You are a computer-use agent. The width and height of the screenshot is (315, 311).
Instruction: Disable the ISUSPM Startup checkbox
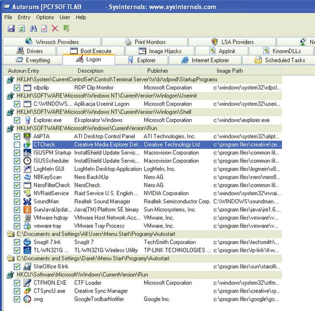17,153
